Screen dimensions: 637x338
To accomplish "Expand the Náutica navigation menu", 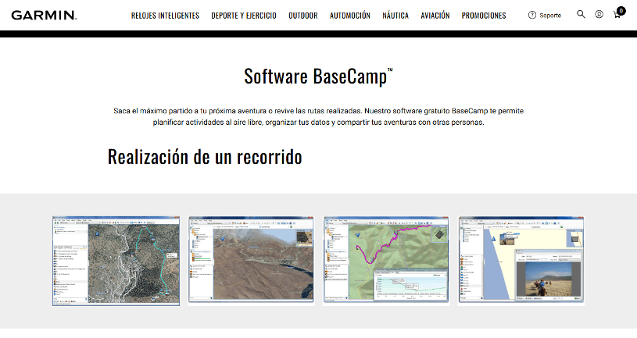I will [x=395, y=16].
